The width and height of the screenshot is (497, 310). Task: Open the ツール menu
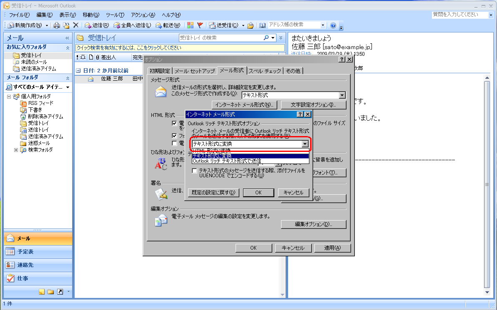[115, 15]
